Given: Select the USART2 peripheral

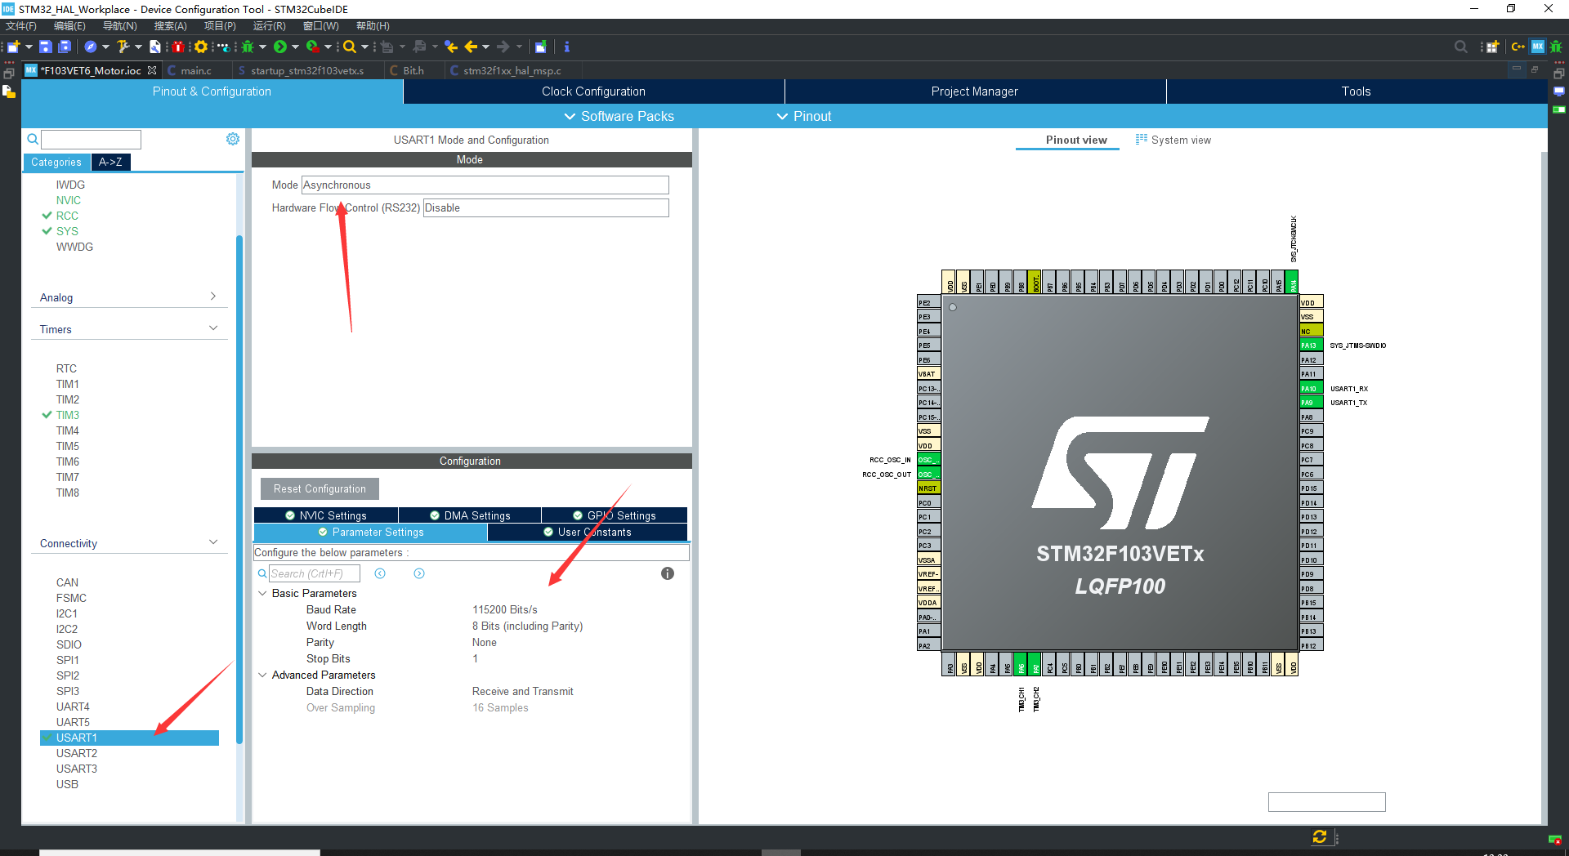Looking at the screenshot, I should (x=76, y=753).
